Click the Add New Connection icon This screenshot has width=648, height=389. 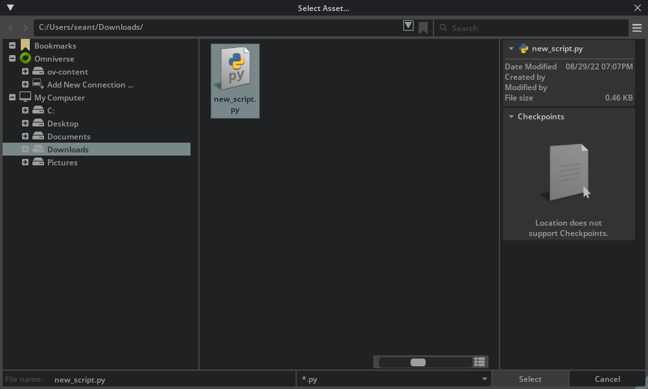pyautogui.click(x=37, y=84)
